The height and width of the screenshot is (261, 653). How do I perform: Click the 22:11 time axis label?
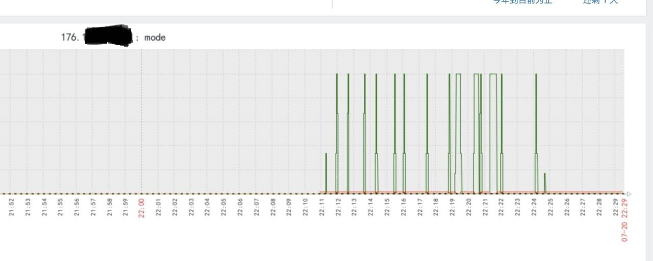[321, 207]
